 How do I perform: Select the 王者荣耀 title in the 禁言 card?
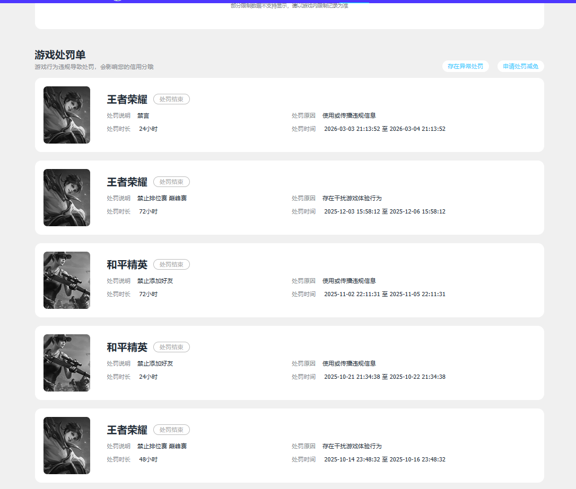[127, 100]
